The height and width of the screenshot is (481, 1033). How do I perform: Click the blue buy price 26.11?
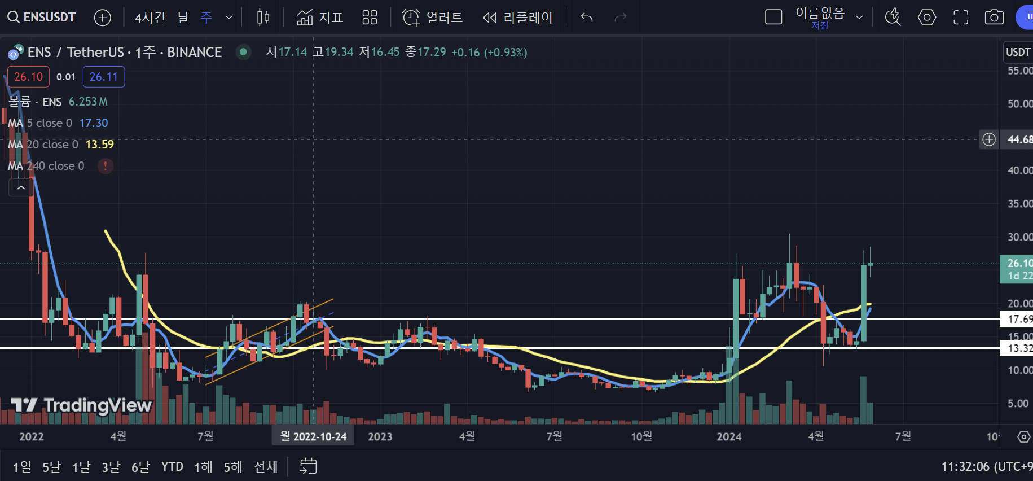pyautogui.click(x=104, y=77)
